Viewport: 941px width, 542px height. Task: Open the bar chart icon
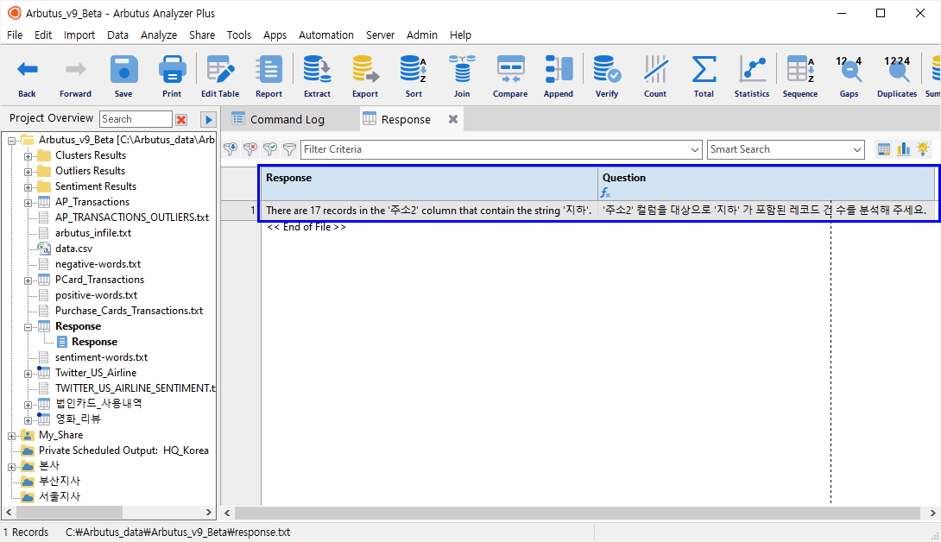(x=903, y=148)
